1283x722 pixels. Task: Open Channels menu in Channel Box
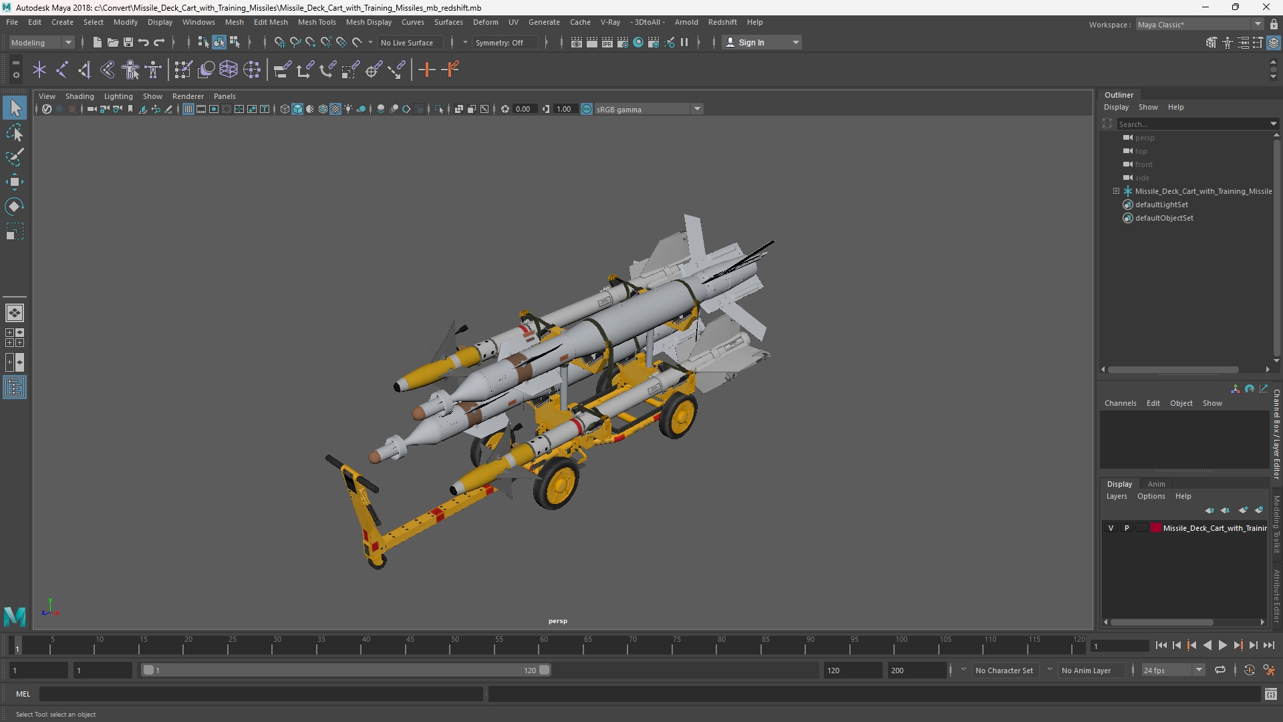click(x=1120, y=403)
